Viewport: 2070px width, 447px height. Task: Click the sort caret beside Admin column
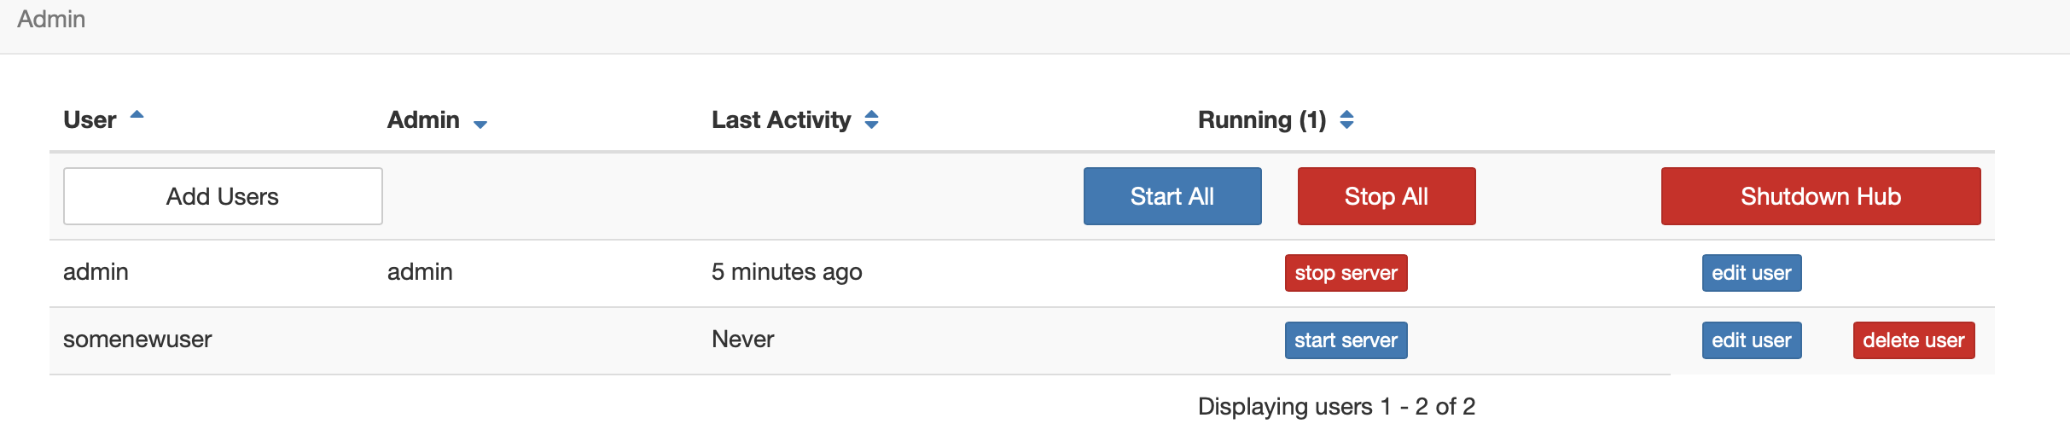click(480, 125)
